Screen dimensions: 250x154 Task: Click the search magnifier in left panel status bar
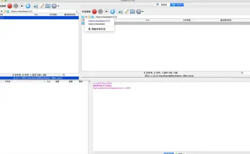point(64,75)
